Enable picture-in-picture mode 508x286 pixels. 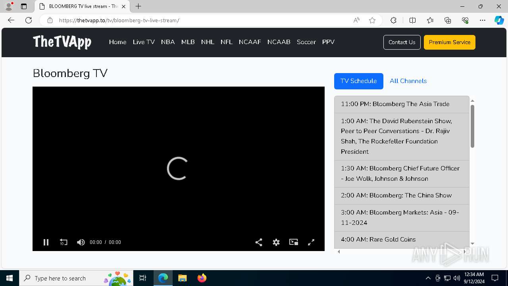[x=294, y=242]
